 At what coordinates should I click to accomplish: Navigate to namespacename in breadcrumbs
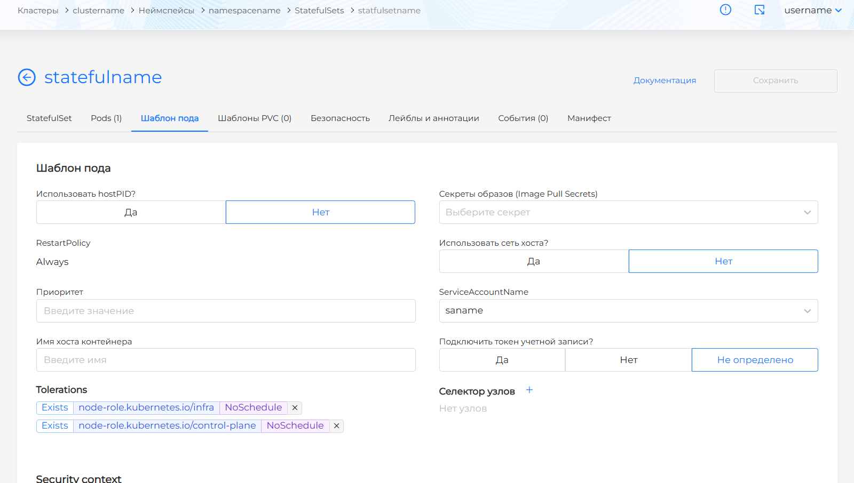click(244, 11)
